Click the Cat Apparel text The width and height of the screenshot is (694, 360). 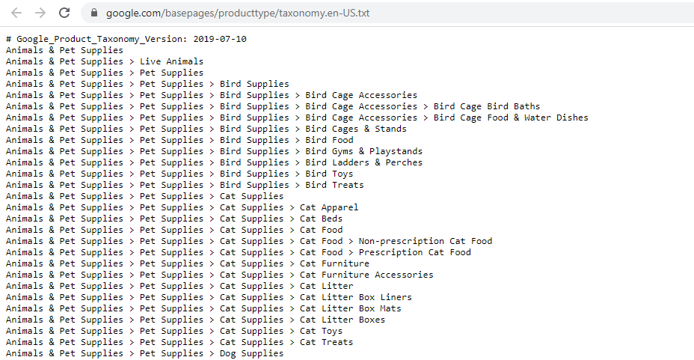329,207
